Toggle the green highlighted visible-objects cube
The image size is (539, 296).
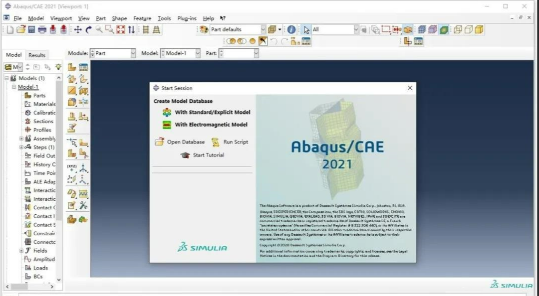tap(444, 29)
